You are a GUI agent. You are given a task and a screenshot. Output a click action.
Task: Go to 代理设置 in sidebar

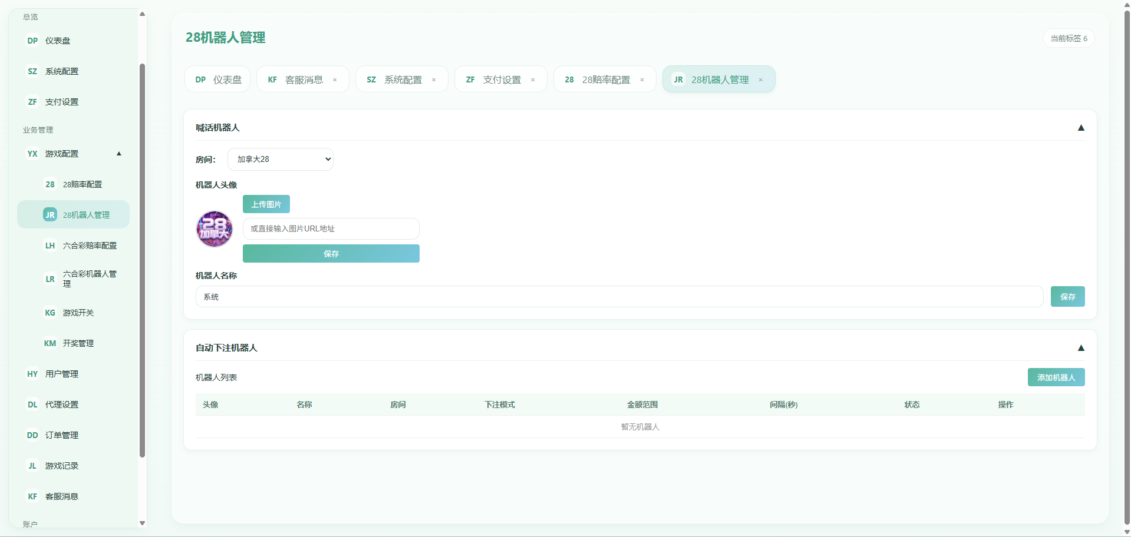[x=73, y=405]
